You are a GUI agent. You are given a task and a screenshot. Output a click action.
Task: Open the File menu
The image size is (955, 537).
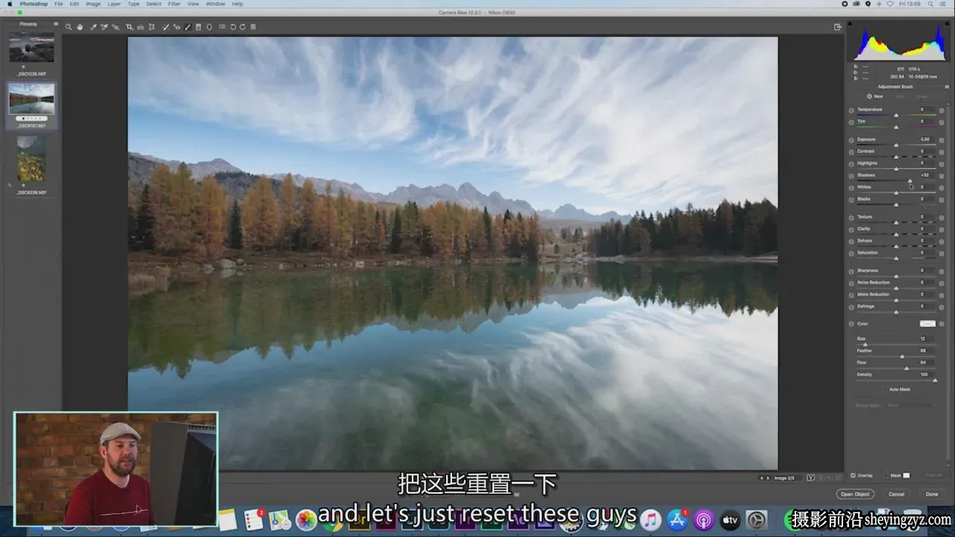tap(58, 4)
